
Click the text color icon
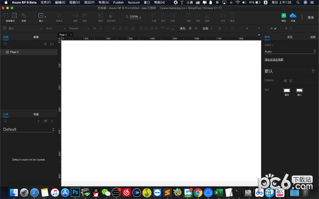(x=107, y=28)
